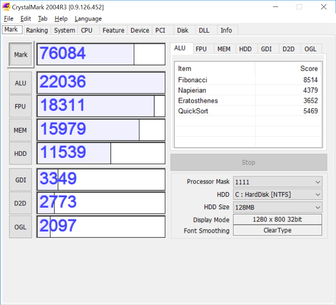Click the Display Mode setting field
Screen dimensions: 336x305
click(x=277, y=219)
